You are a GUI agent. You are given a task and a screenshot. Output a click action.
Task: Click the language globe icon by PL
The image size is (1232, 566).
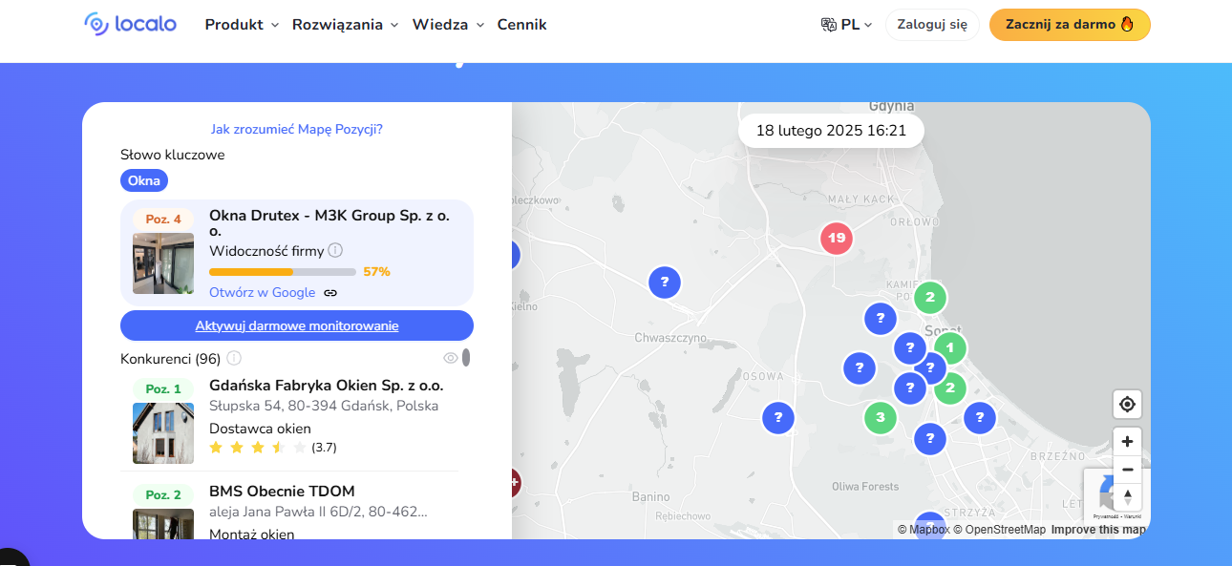(x=828, y=25)
